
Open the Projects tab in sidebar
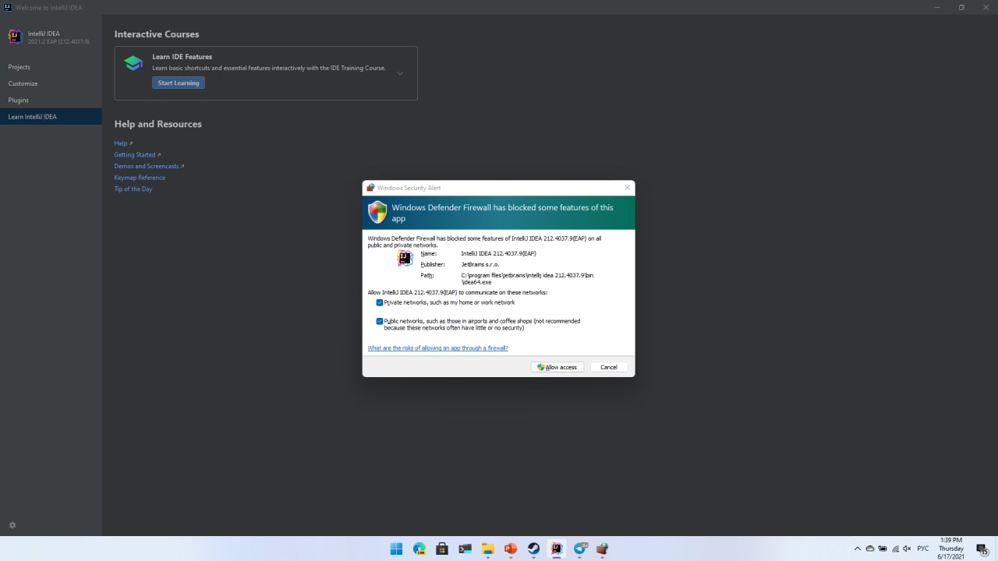click(x=51, y=67)
